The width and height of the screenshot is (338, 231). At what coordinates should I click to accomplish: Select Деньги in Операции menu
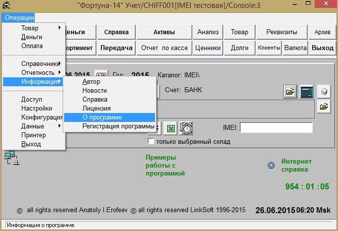[x=34, y=37]
